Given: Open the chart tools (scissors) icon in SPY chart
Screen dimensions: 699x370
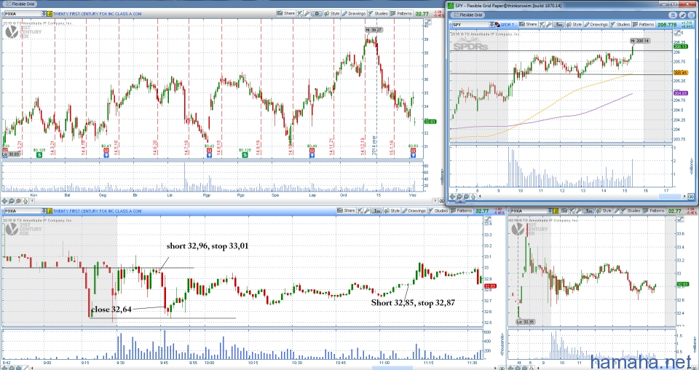Looking at the screenshot, I should point(542,25).
